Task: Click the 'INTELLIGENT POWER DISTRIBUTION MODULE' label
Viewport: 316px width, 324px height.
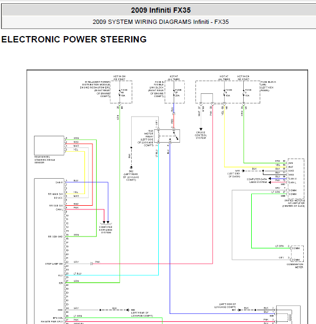Action: [97, 83]
